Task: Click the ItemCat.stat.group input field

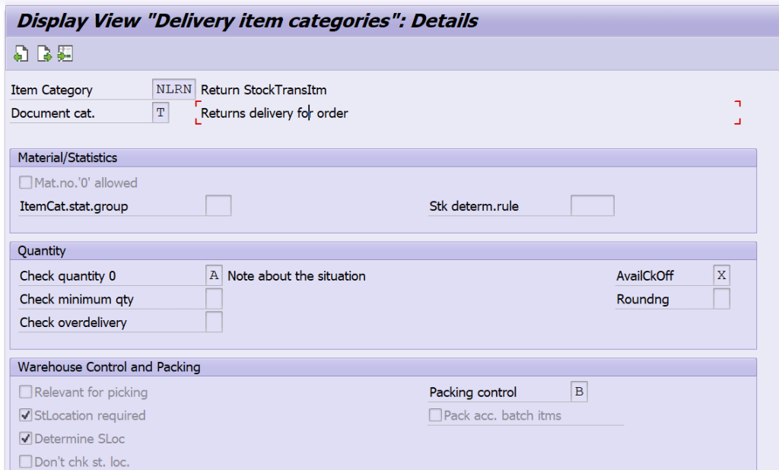Action: 218,205
